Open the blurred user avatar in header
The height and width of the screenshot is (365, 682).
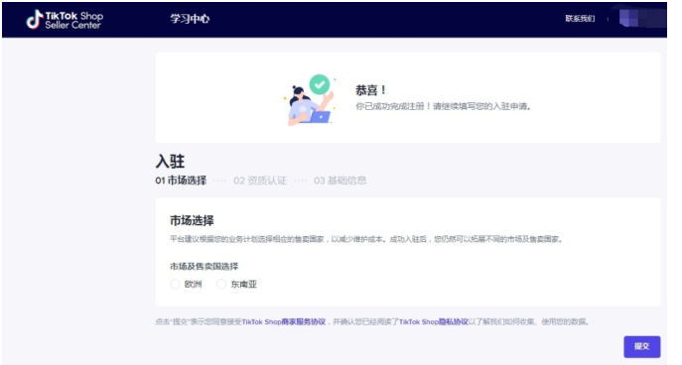point(641,18)
